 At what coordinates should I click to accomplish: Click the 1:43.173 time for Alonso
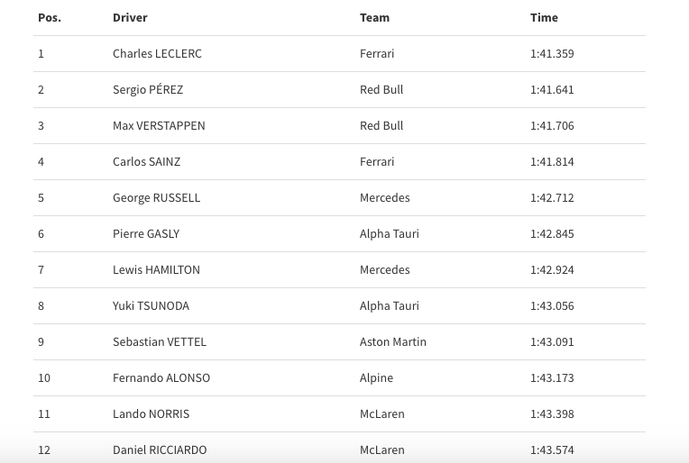[552, 377]
